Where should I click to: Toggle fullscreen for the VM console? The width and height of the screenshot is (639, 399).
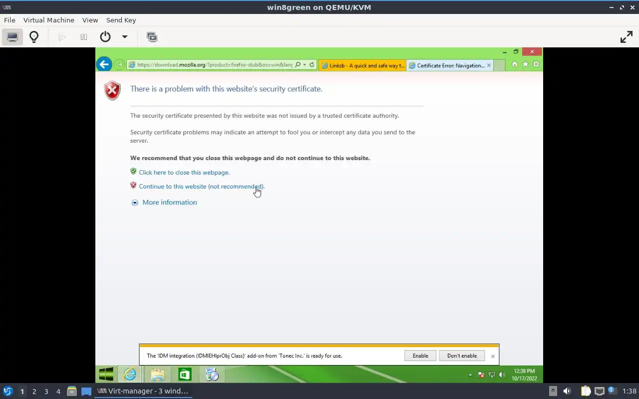626,37
